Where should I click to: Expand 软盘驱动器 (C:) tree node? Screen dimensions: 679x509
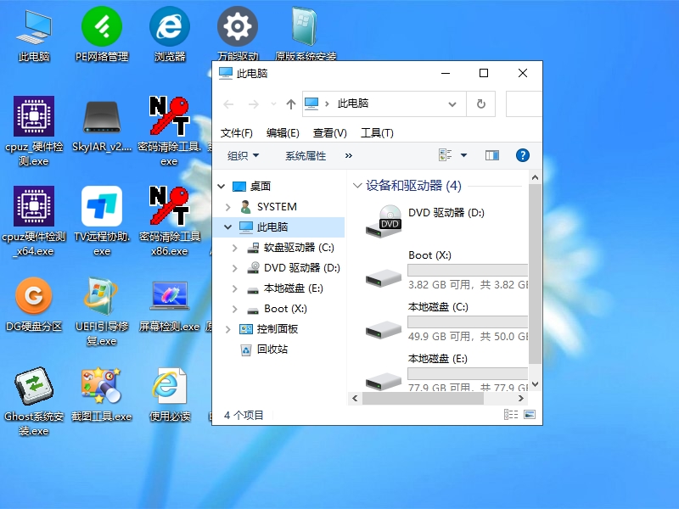point(235,248)
